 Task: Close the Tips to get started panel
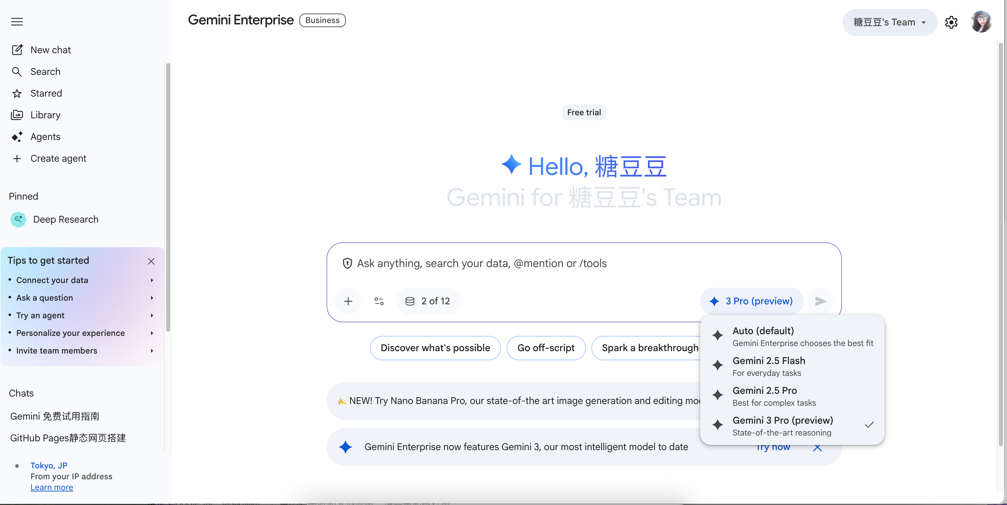pos(151,261)
